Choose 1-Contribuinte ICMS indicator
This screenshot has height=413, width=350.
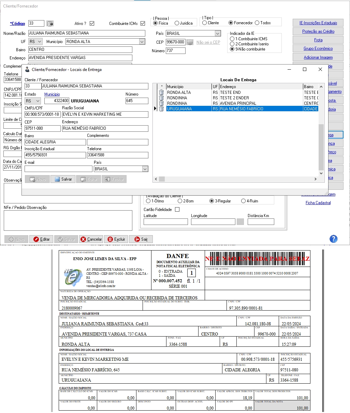point(232,39)
